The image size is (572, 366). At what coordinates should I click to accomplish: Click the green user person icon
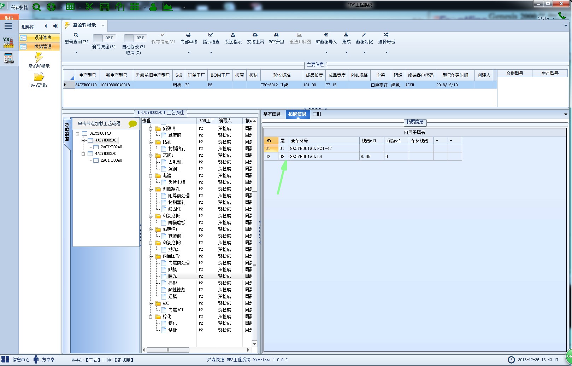tap(153, 7)
